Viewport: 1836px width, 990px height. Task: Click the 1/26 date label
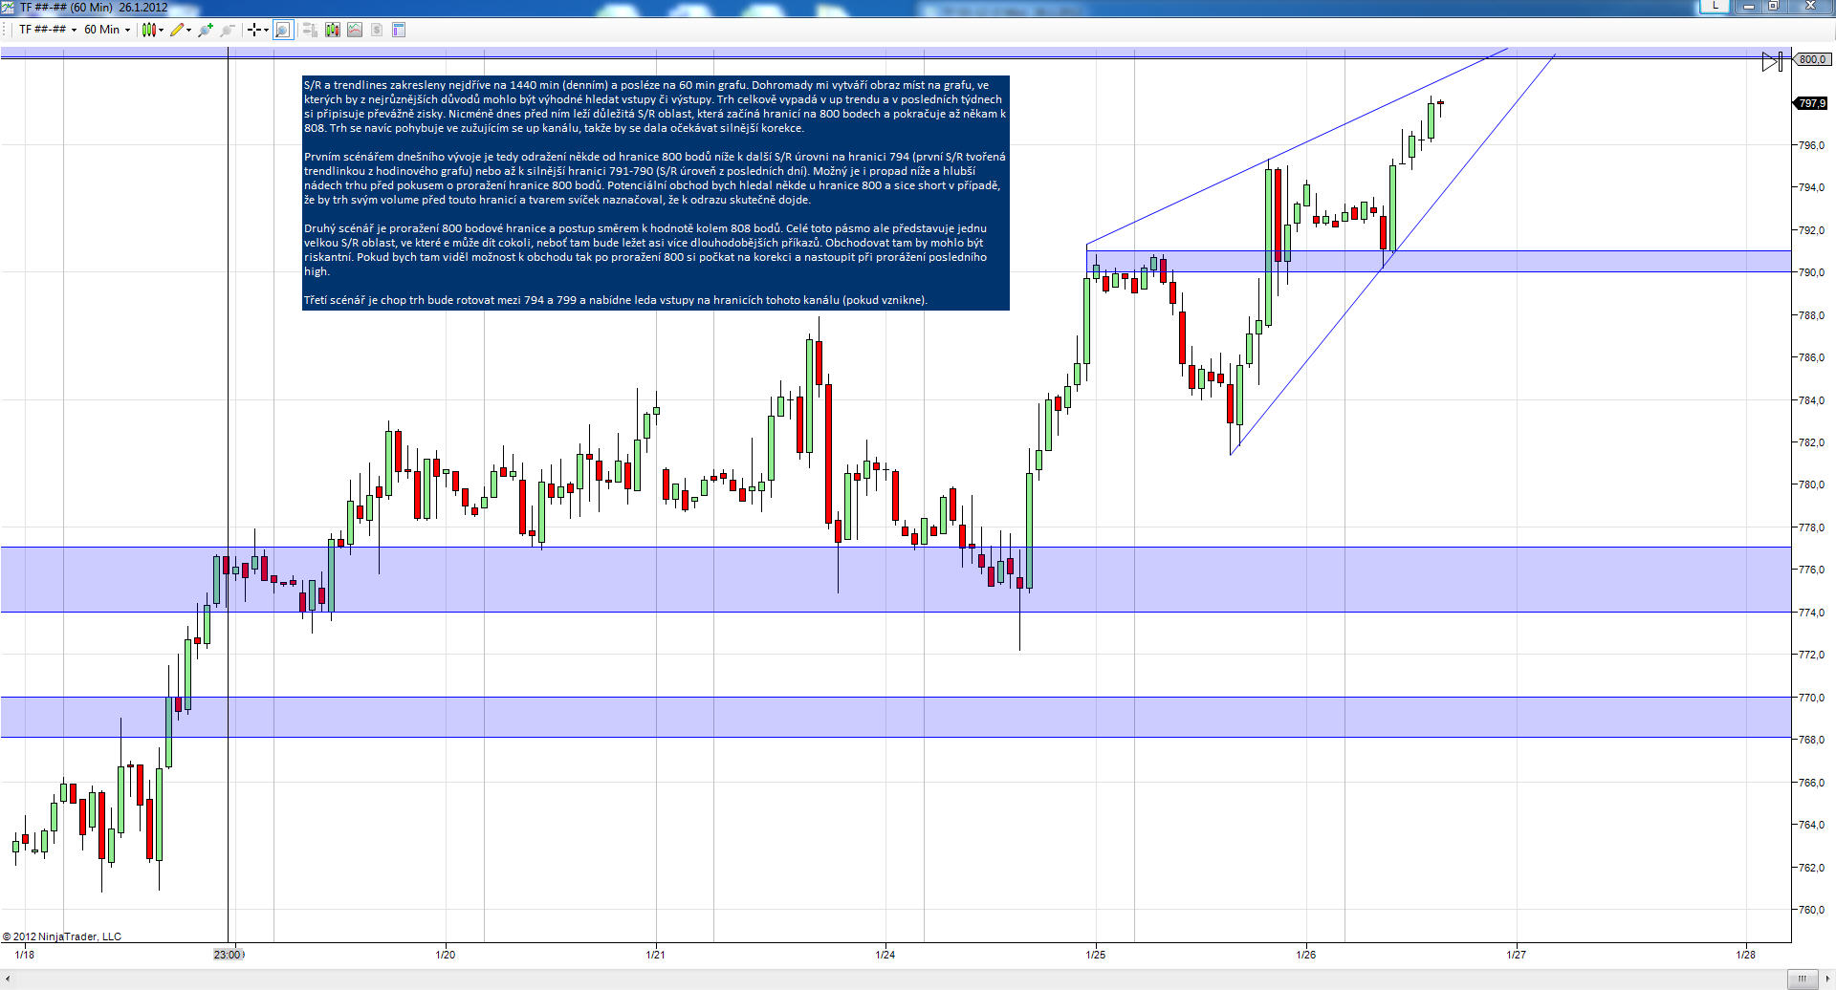pos(1306,954)
